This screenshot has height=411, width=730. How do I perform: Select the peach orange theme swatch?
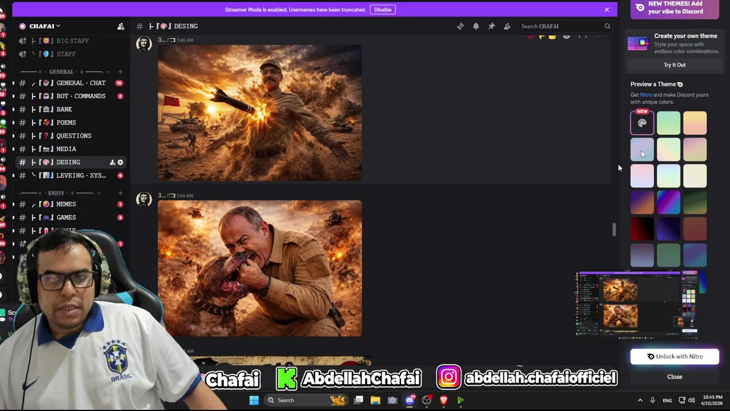[695, 123]
